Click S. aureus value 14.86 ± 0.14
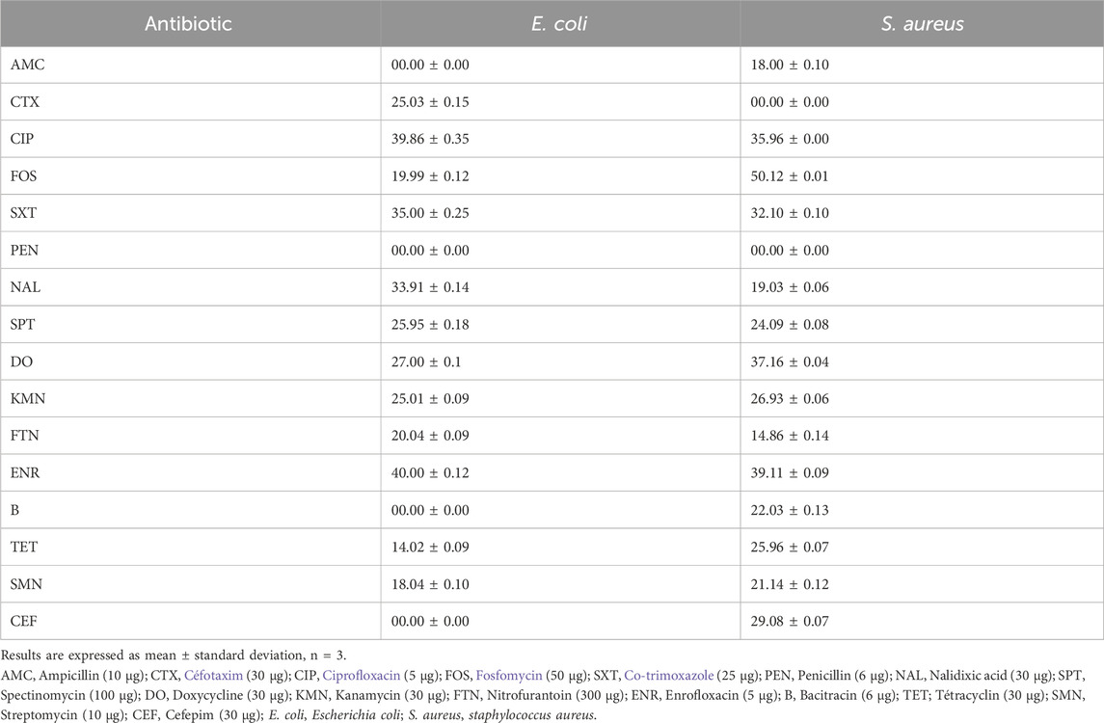 (790, 436)
